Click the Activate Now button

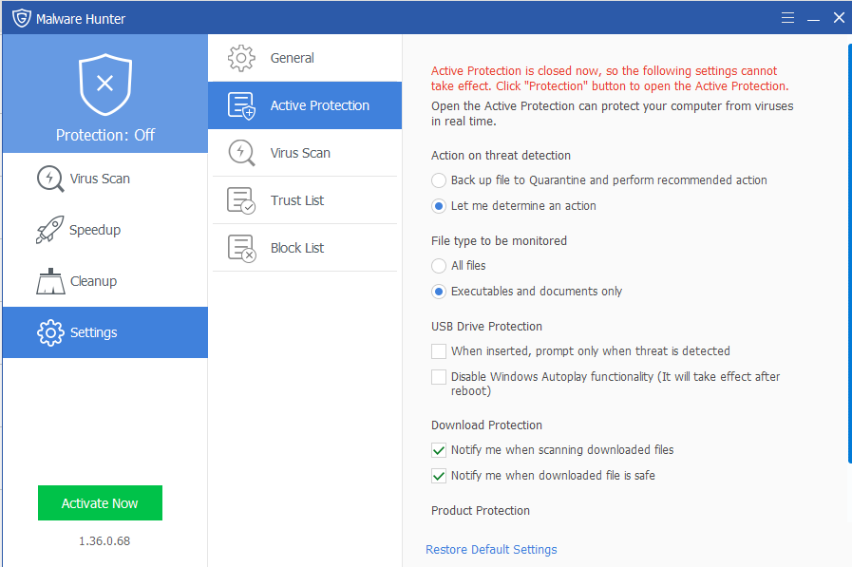(x=100, y=503)
